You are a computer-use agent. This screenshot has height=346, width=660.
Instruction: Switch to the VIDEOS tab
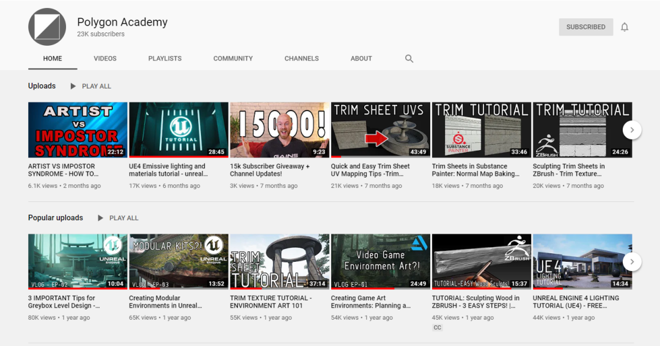[x=105, y=59]
